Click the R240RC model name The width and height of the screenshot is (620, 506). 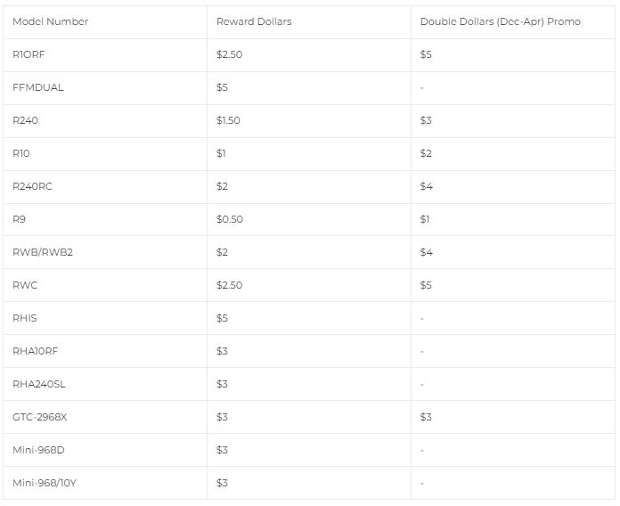32,186
